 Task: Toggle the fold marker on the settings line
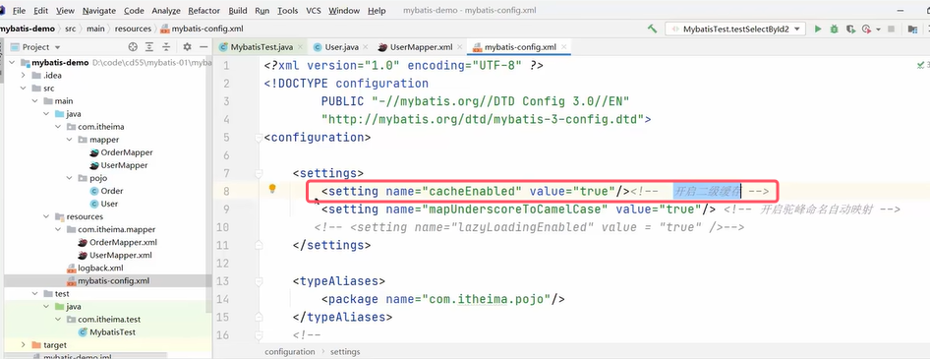258,173
